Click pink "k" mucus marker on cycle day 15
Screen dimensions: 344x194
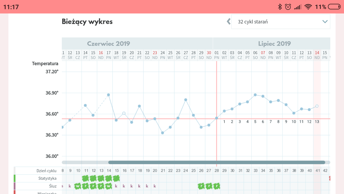click(116, 186)
